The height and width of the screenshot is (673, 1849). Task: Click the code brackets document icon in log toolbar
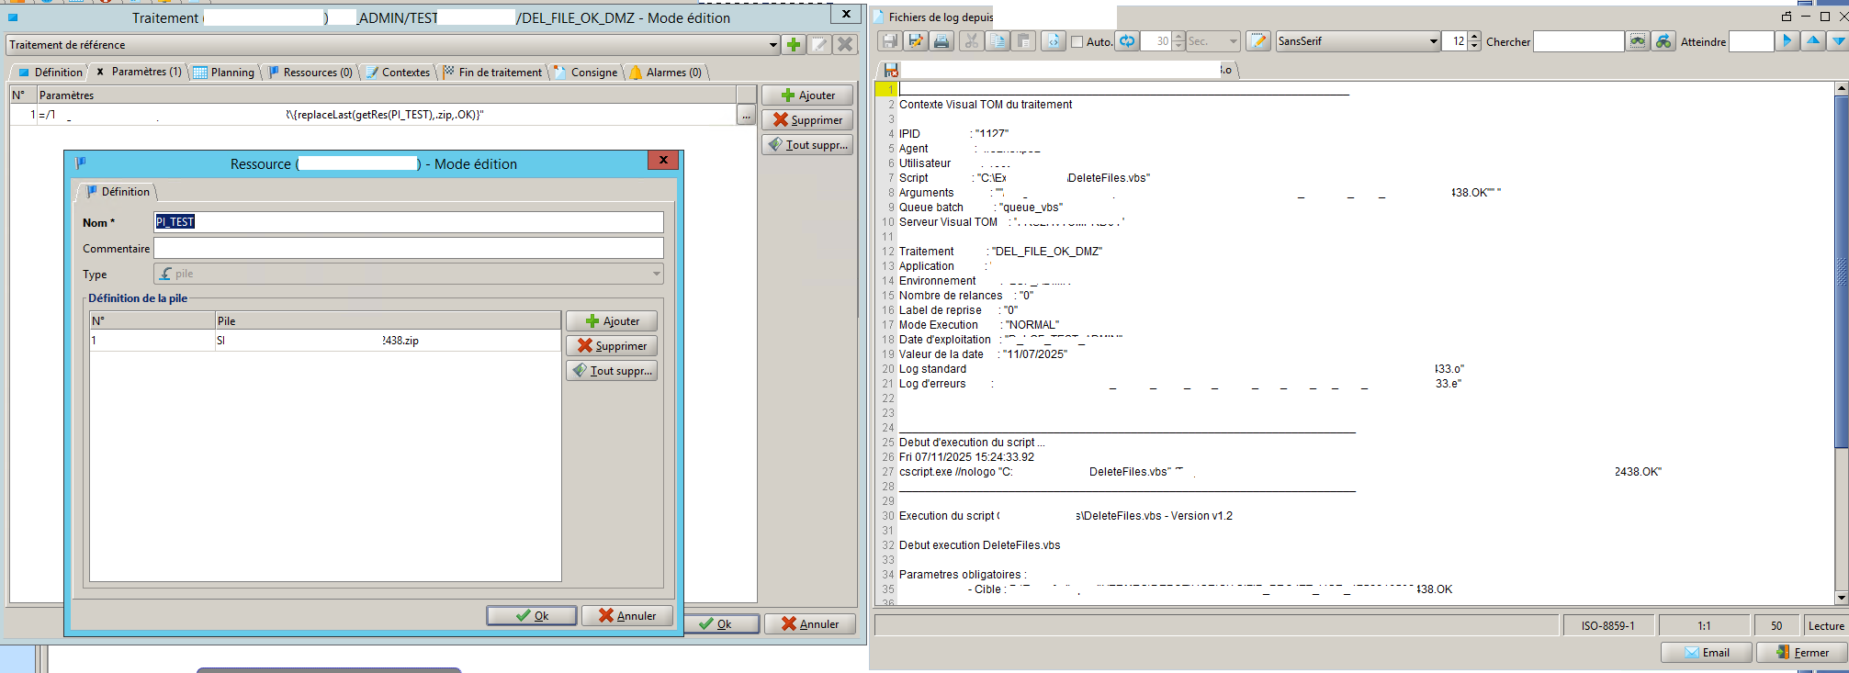click(1054, 41)
